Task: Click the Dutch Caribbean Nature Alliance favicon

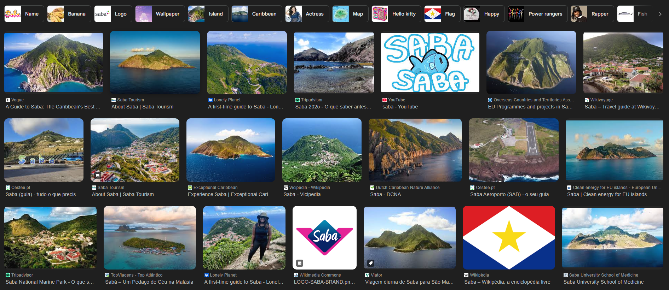Action: coord(372,188)
